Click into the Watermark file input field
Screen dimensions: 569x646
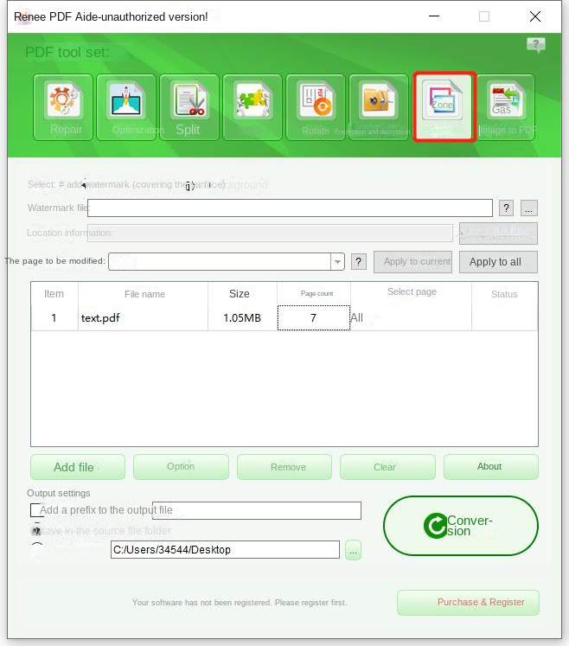click(x=290, y=208)
